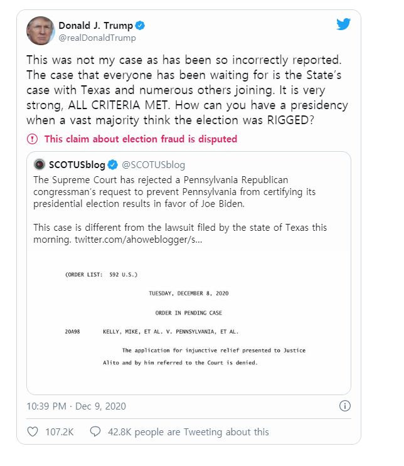The height and width of the screenshot is (466, 404).
Task: Open the SCOTUSblog account name
Action: 77,165
